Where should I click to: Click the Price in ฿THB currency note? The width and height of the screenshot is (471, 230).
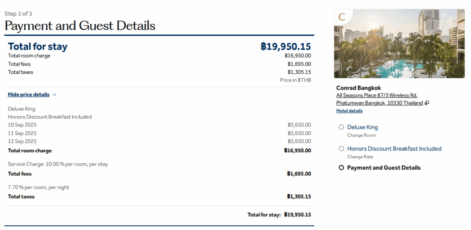[295, 80]
